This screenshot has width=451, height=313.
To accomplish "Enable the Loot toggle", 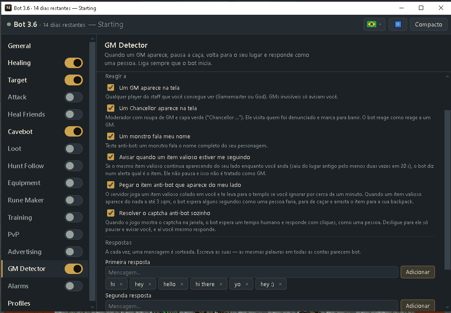I will (74, 149).
